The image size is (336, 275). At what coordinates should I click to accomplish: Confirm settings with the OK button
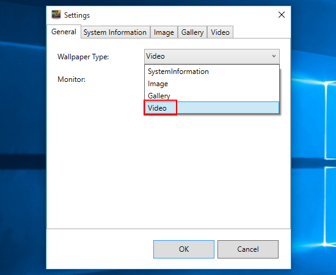[184, 249]
